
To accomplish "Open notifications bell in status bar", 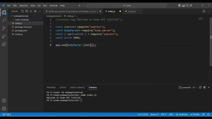I will tap(208, 114).
